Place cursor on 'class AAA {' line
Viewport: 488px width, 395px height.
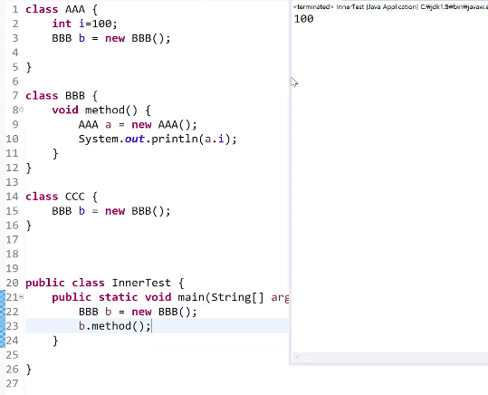click(x=62, y=9)
